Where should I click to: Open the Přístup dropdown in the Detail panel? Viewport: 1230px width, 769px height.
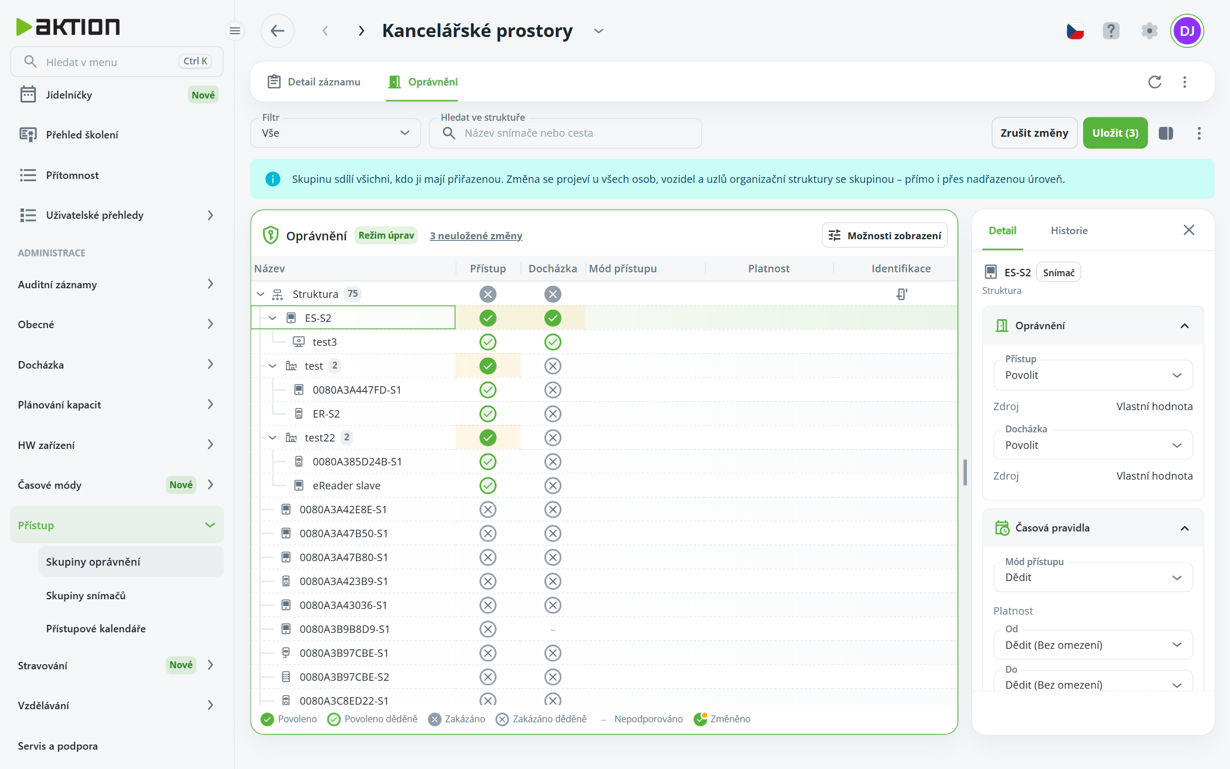(1093, 375)
